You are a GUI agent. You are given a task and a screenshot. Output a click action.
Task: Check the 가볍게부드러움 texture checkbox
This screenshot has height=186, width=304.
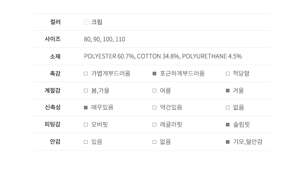[86, 74]
